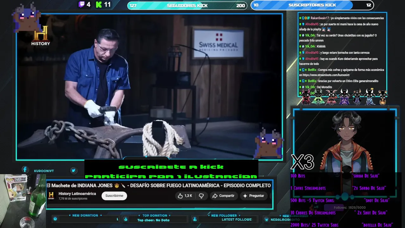Screen dimensions: 405x228
Task: Click the '2000 Bits/ 25 Twitch Subs' reward line
Action: point(314,225)
